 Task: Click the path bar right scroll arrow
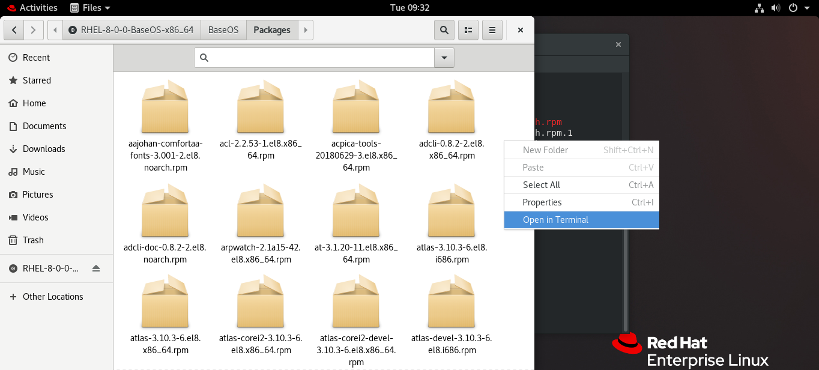pos(306,30)
